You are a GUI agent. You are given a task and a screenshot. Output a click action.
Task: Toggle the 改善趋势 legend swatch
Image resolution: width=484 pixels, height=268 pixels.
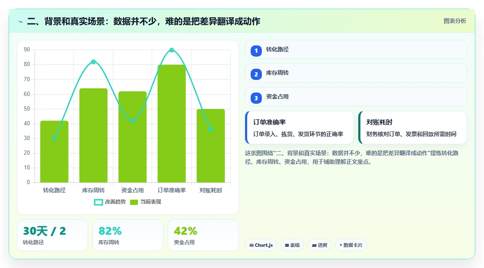point(98,202)
